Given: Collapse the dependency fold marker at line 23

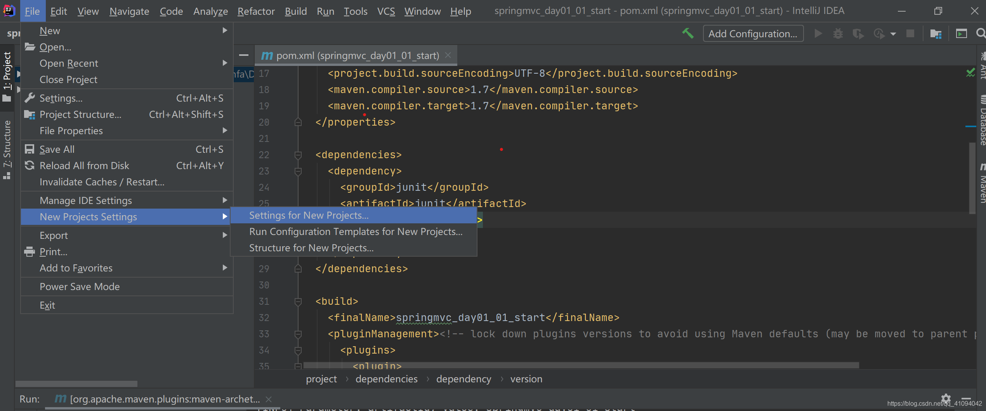Looking at the screenshot, I should click(298, 171).
